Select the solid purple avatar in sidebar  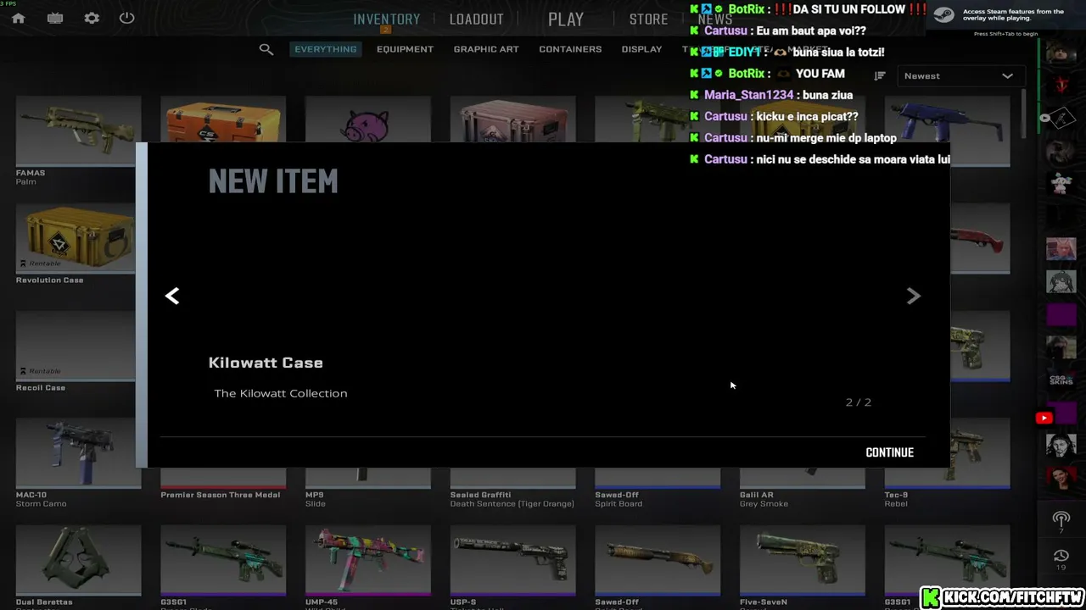(1061, 315)
